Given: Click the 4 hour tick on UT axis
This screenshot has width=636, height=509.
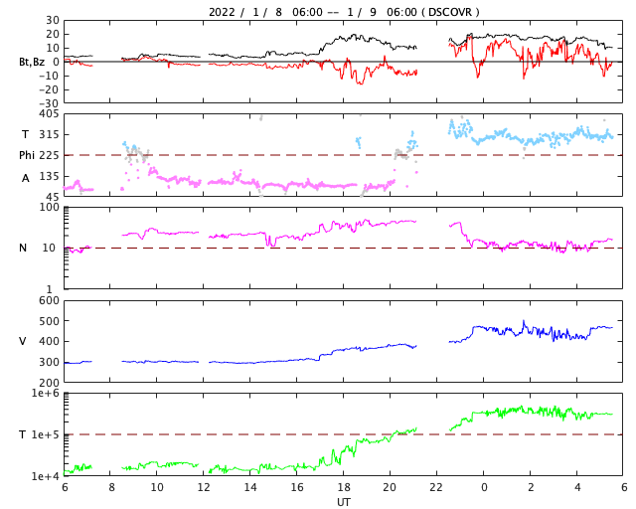Looking at the screenshot, I should click(x=577, y=487).
